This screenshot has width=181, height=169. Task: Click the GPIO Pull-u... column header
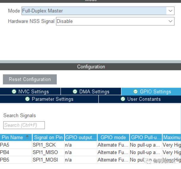pyautogui.click(x=146, y=137)
